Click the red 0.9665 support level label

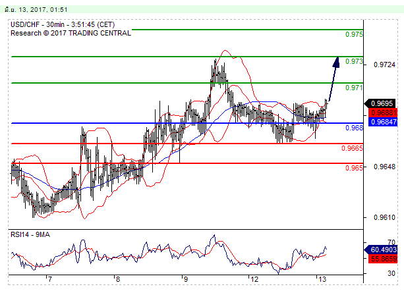(x=352, y=148)
